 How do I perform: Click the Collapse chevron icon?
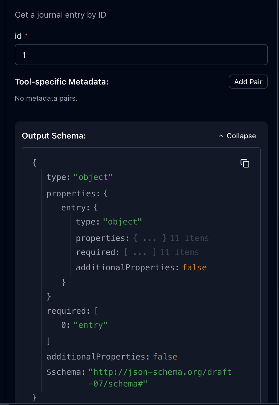[221, 136]
